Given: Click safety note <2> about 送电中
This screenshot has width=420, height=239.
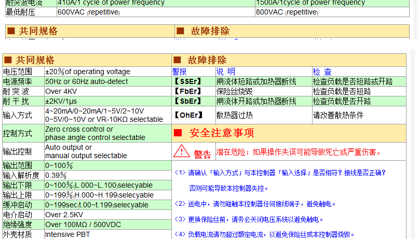Looking at the screenshot, I should [255, 204].
